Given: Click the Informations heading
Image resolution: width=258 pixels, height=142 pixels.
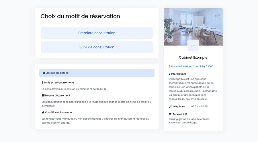Looking at the screenshot, I should (x=179, y=74).
